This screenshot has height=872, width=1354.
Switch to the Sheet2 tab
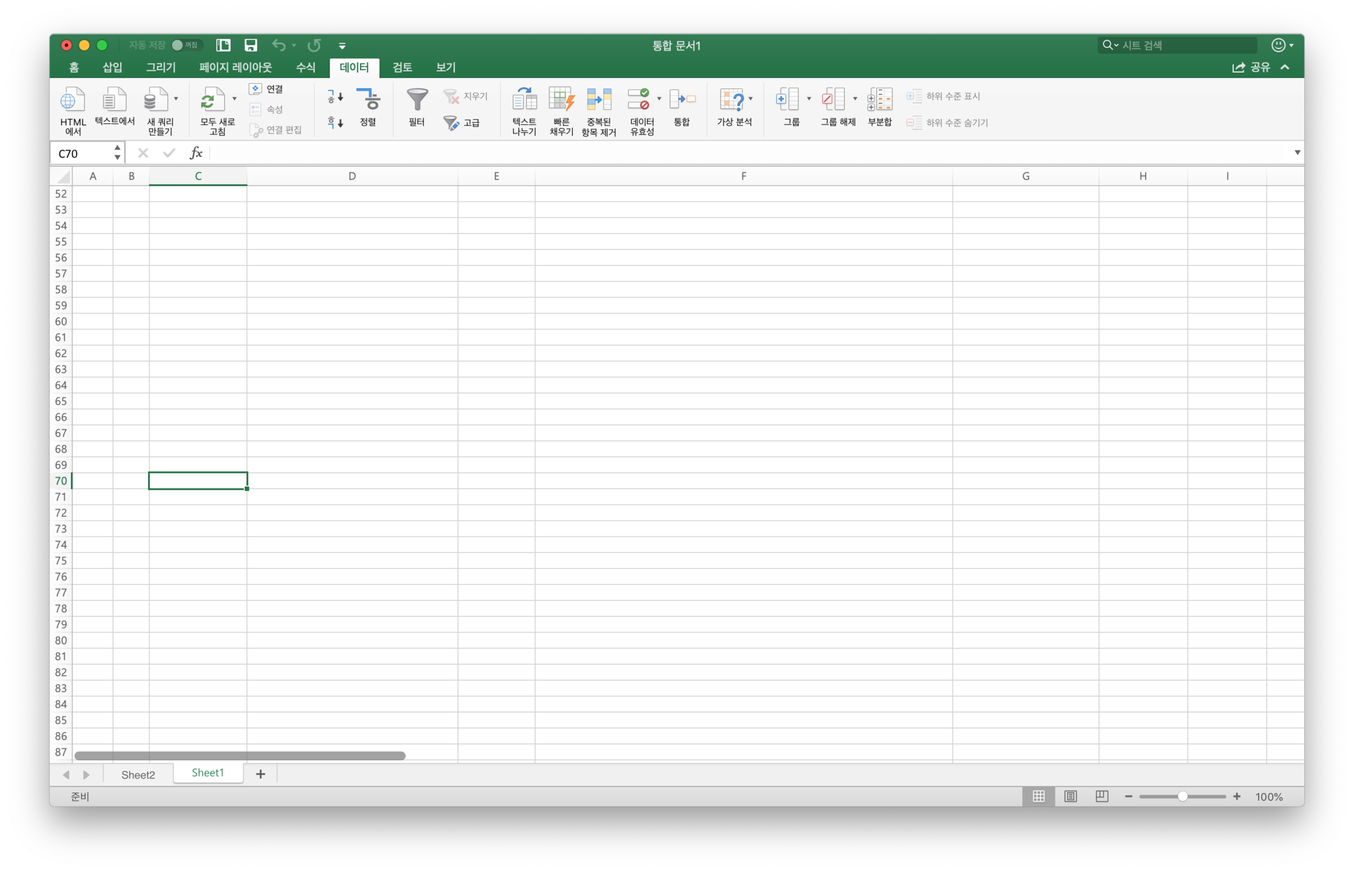pos(138,774)
